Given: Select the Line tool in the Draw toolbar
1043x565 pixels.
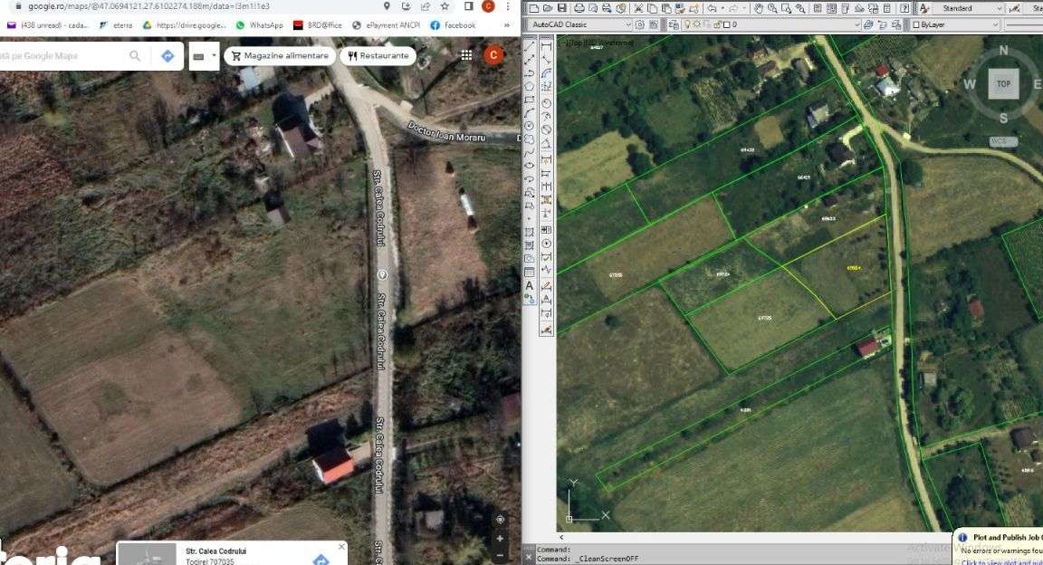Looking at the screenshot, I should (530, 46).
